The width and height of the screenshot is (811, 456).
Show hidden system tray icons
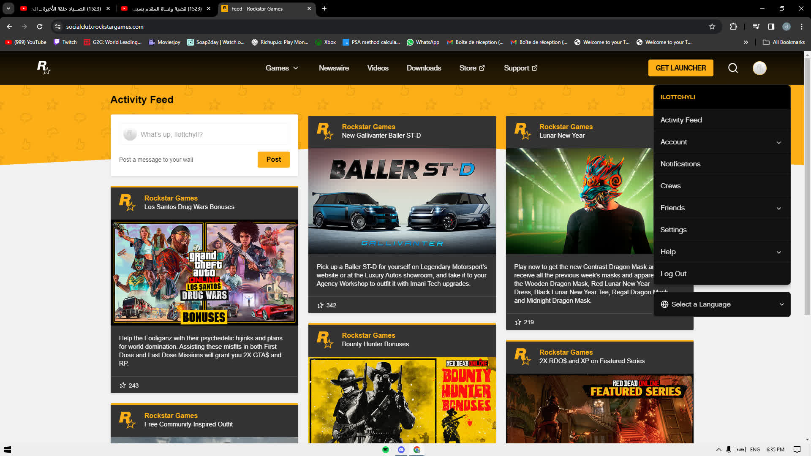click(718, 450)
